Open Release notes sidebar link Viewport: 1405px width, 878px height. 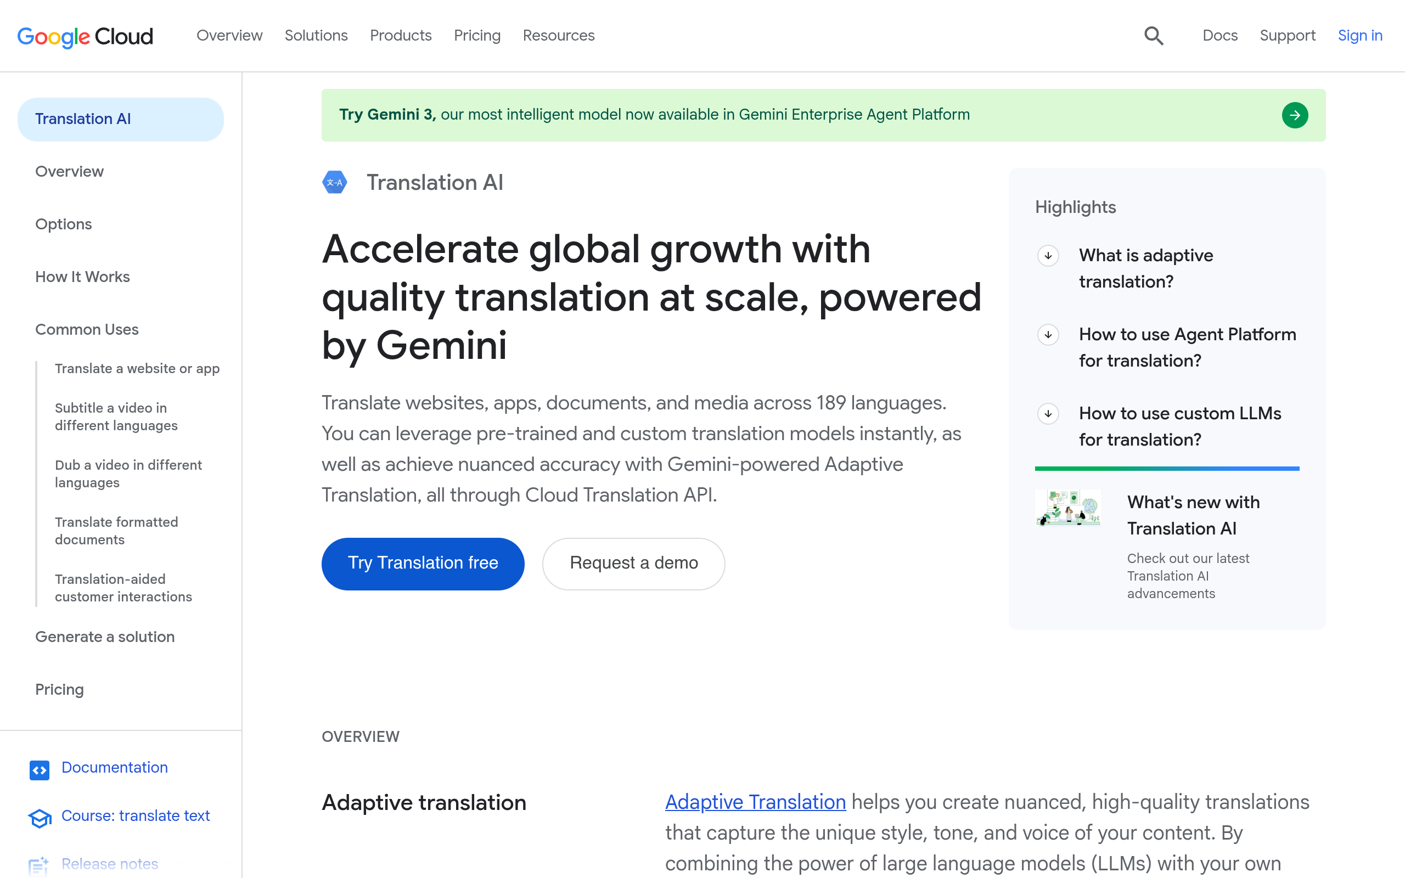[x=110, y=864]
